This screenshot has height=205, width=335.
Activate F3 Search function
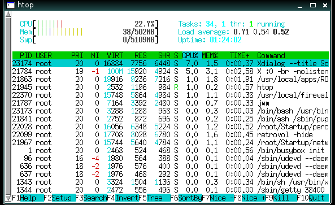pos(91,198)
